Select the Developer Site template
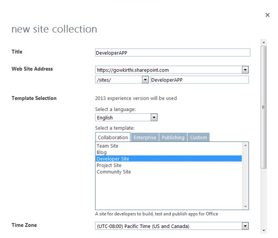278x238 pixels. (113, 159)
